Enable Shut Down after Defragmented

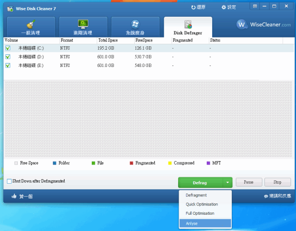[x=9, y=181]
